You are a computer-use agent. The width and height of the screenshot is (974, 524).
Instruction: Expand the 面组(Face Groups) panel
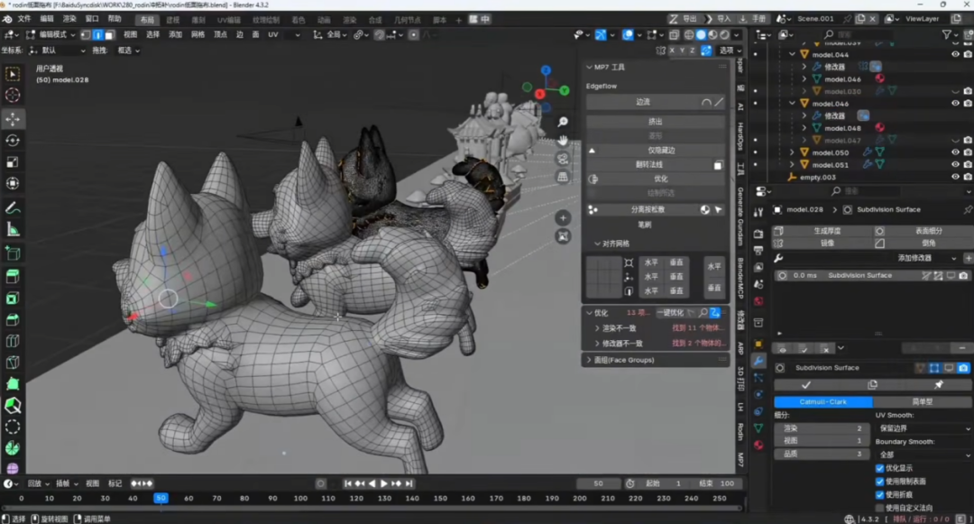[589, 360]
